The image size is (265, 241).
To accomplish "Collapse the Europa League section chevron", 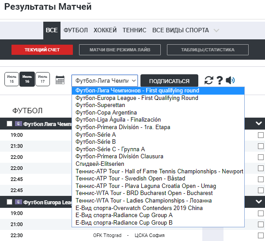I will [259, 202].
